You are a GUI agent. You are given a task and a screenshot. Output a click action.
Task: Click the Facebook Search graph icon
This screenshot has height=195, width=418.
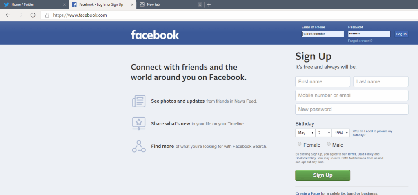click(x=139, y=146)
